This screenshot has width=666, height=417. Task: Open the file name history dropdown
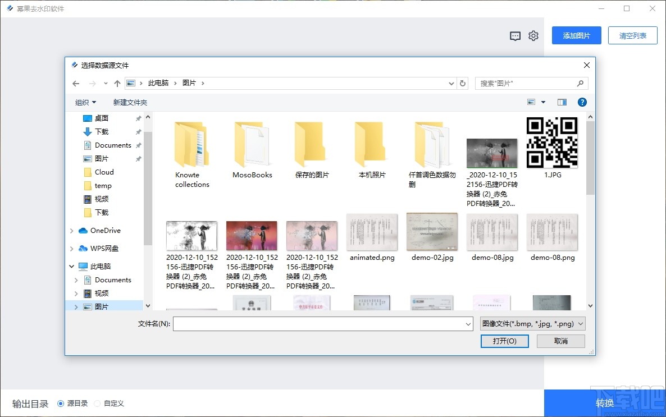468,324
